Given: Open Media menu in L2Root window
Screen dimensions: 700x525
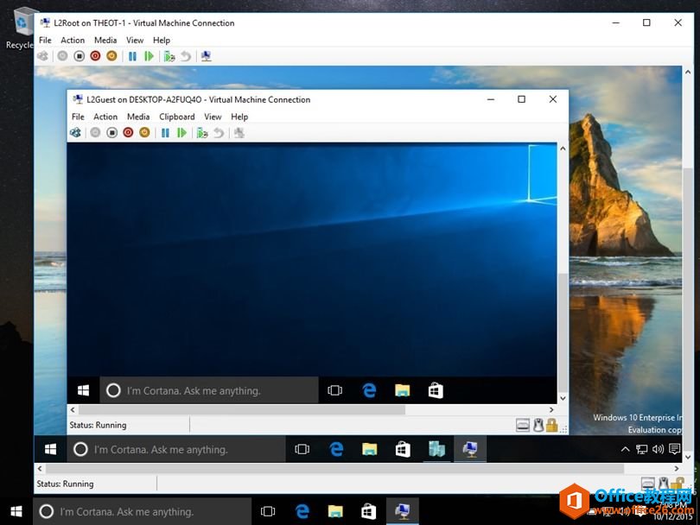Looking at the screenshot, I should pyautogui.click(x=105, y=40).
